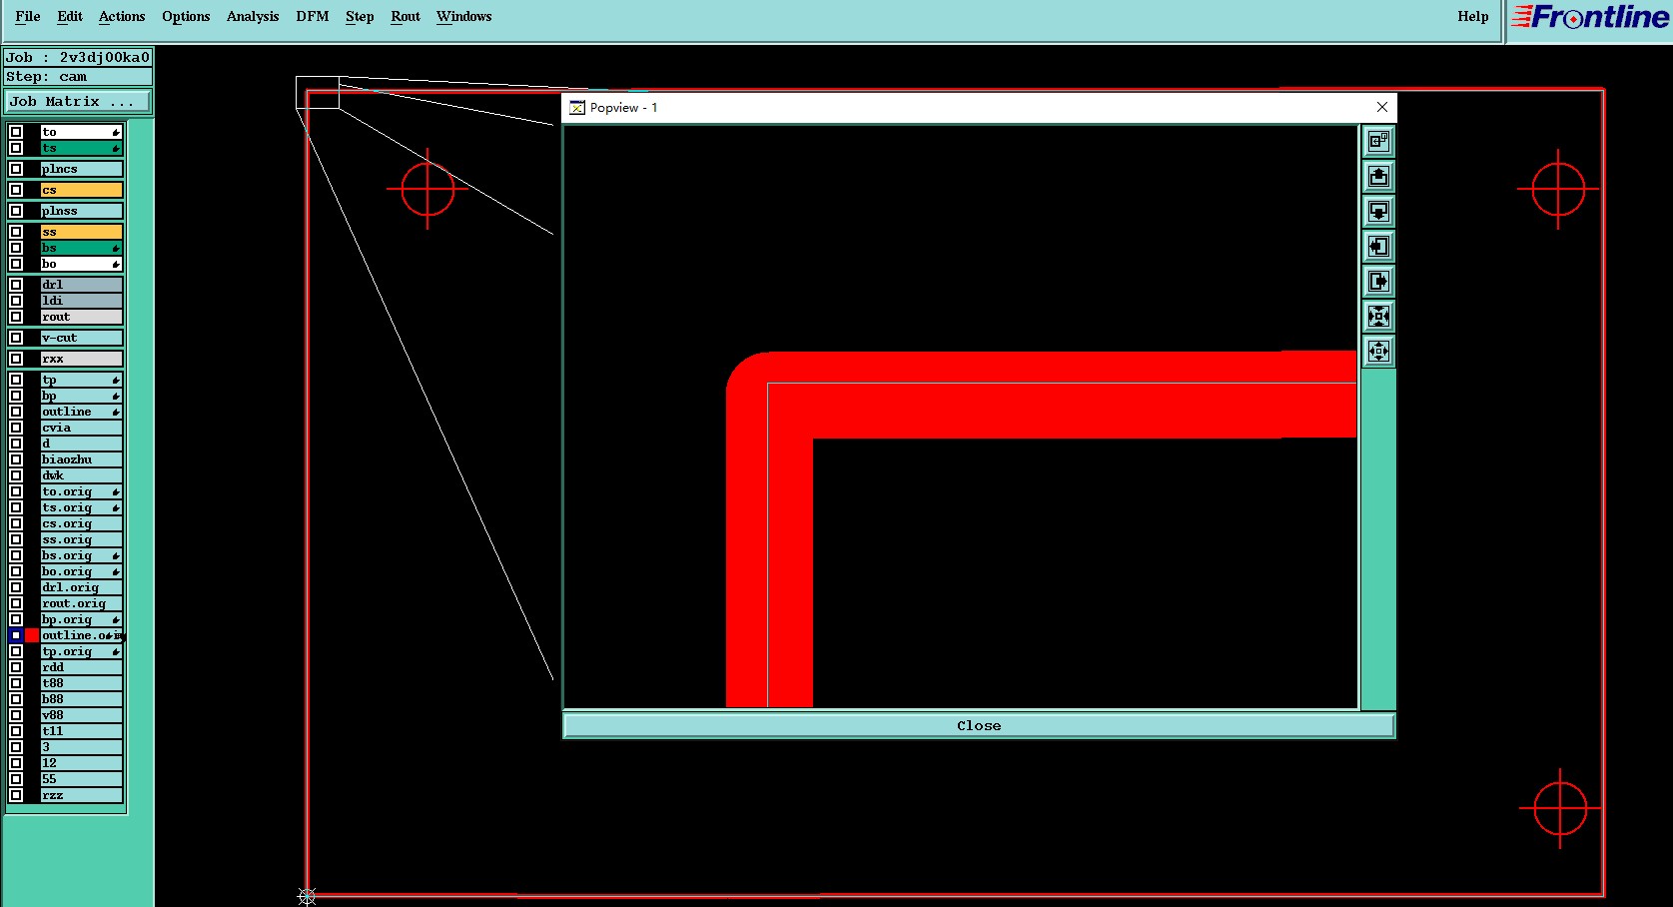Click the red color swatch beside outline.orig

click(x=32, y=635)
